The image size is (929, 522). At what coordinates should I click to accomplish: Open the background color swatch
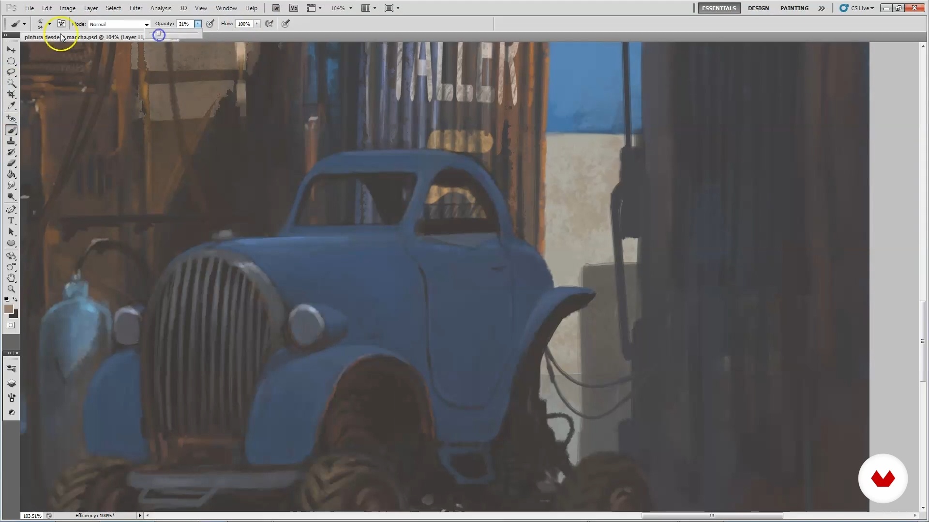15,315
